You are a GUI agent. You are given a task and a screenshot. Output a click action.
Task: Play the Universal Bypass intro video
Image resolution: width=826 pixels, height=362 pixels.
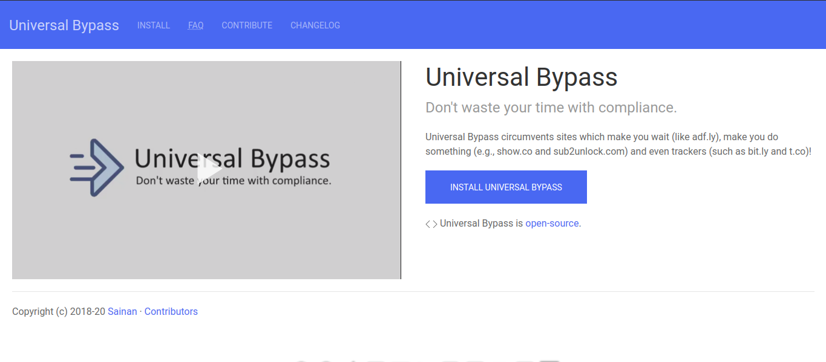coord(209,170)
